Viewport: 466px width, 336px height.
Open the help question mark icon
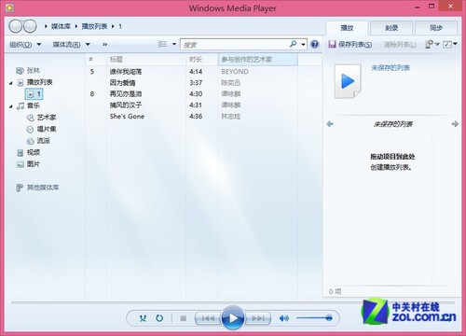pyautogui.click(x=314, y=44)
